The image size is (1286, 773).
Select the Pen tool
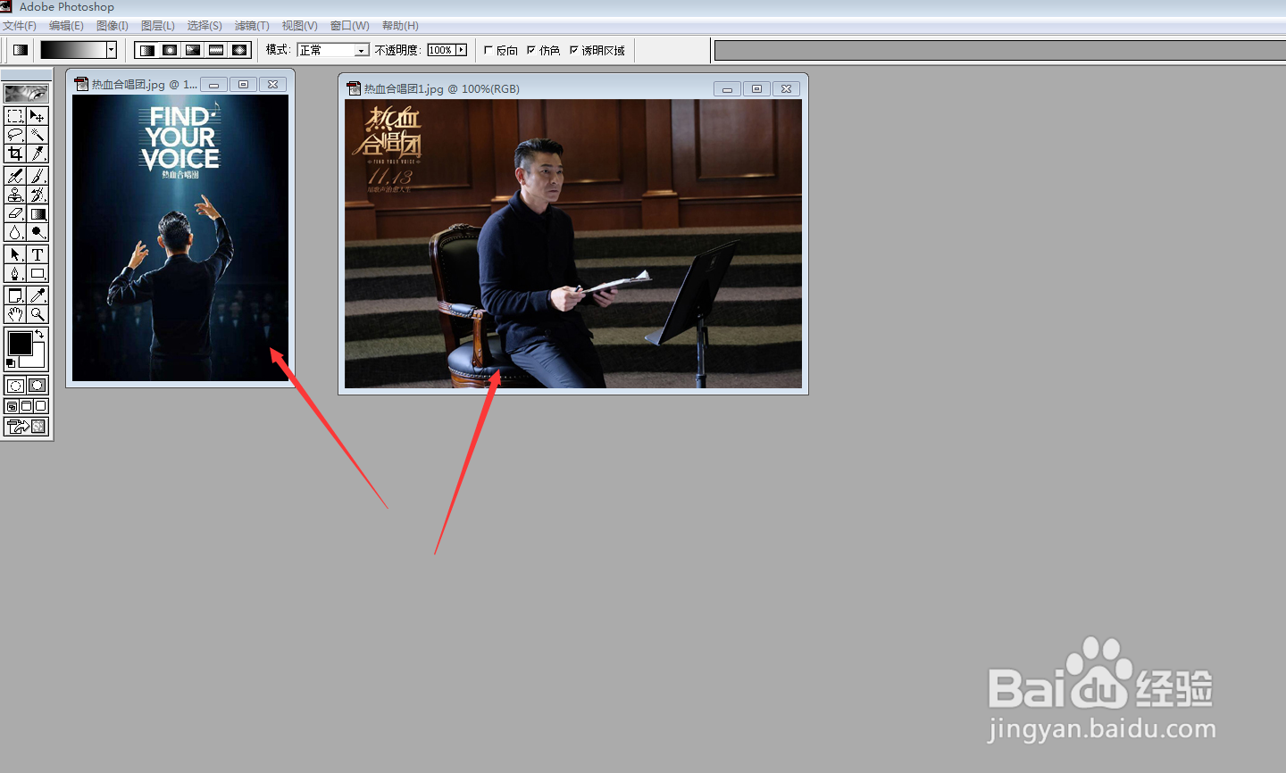point(15,273)
